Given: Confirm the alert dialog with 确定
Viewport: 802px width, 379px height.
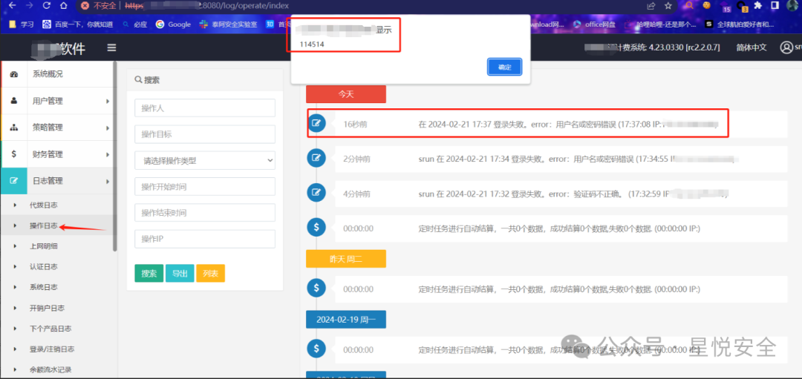Looking at the screenshot, I should coord(504,67).
